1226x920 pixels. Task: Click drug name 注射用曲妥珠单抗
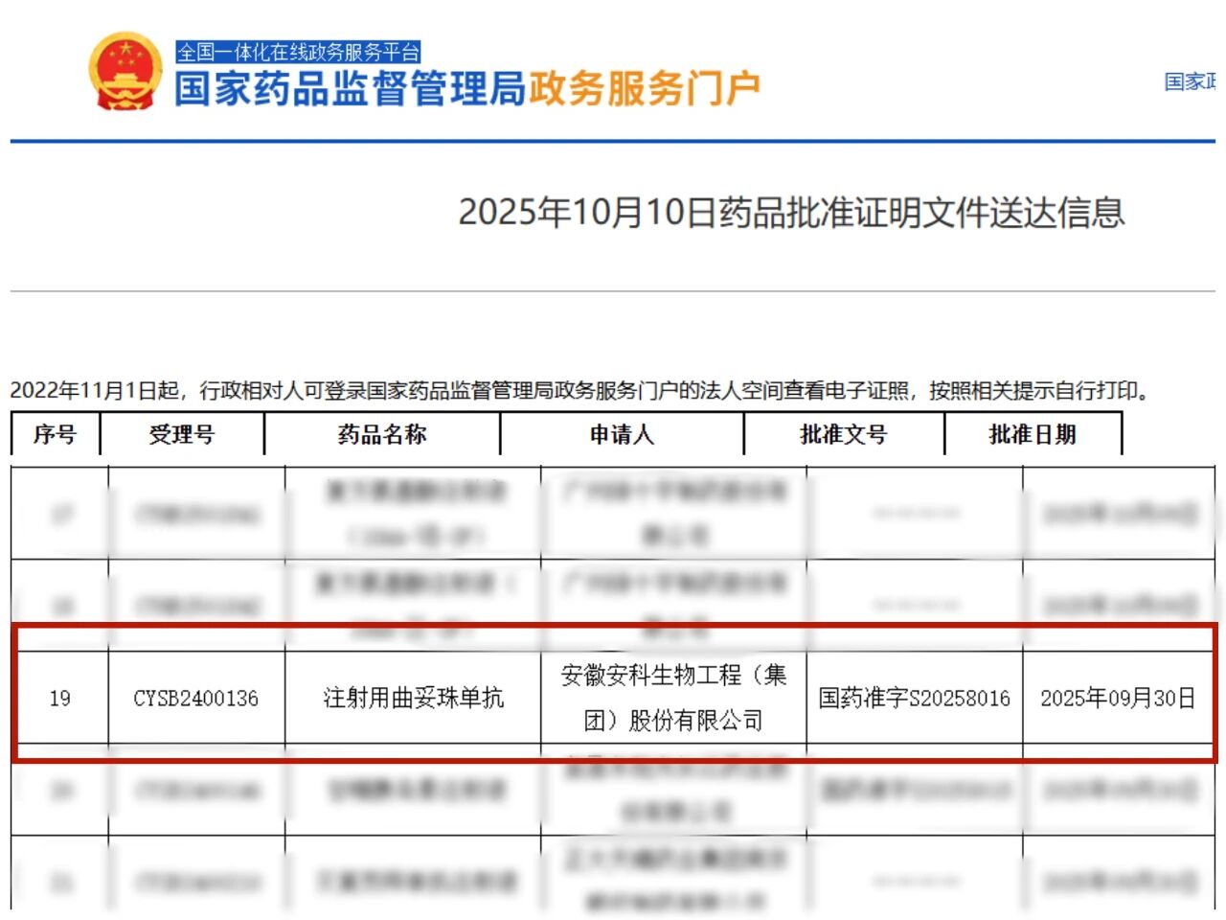point(413,698)
